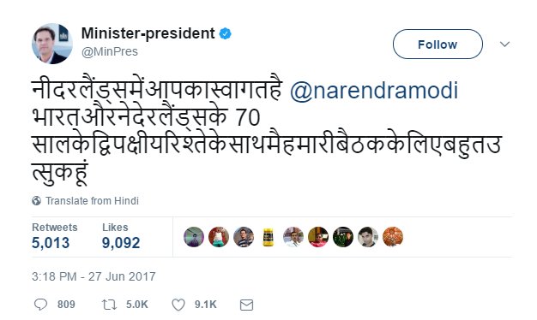Viewport: 537px width, 320px height.
Task: Click Translate from Hindi
Action: pos(92,201)
